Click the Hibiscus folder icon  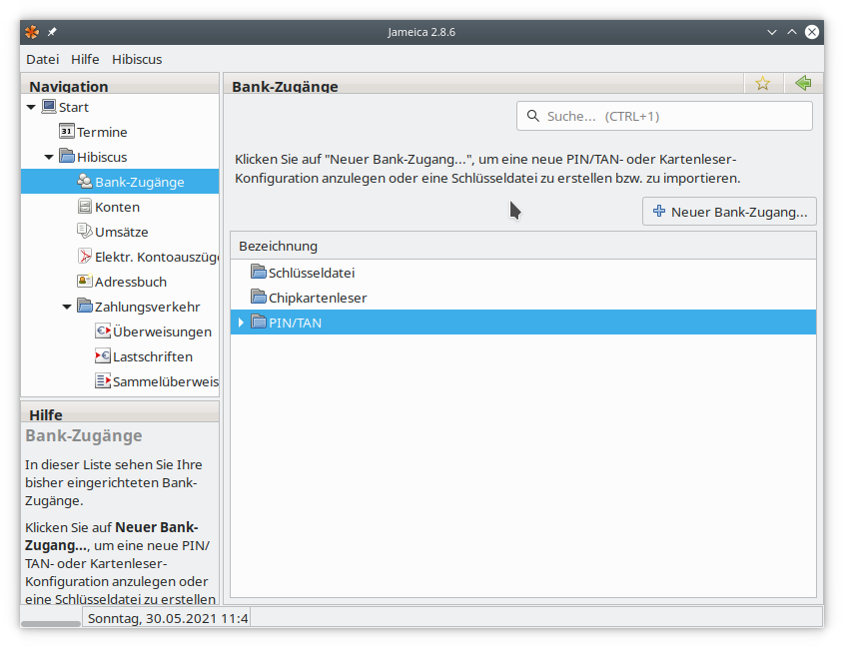67,156
